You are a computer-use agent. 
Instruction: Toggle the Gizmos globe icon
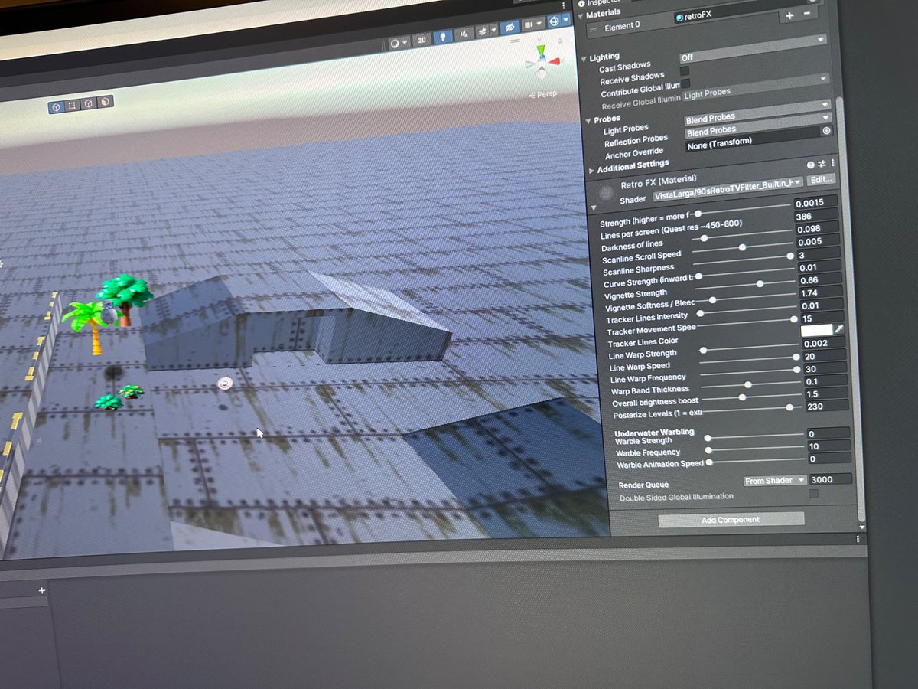(554, 21)
